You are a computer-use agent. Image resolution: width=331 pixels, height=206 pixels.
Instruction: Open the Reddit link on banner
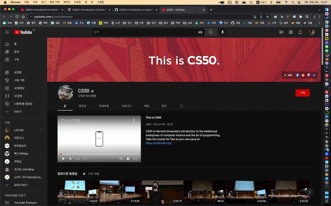tap(303, 75)
